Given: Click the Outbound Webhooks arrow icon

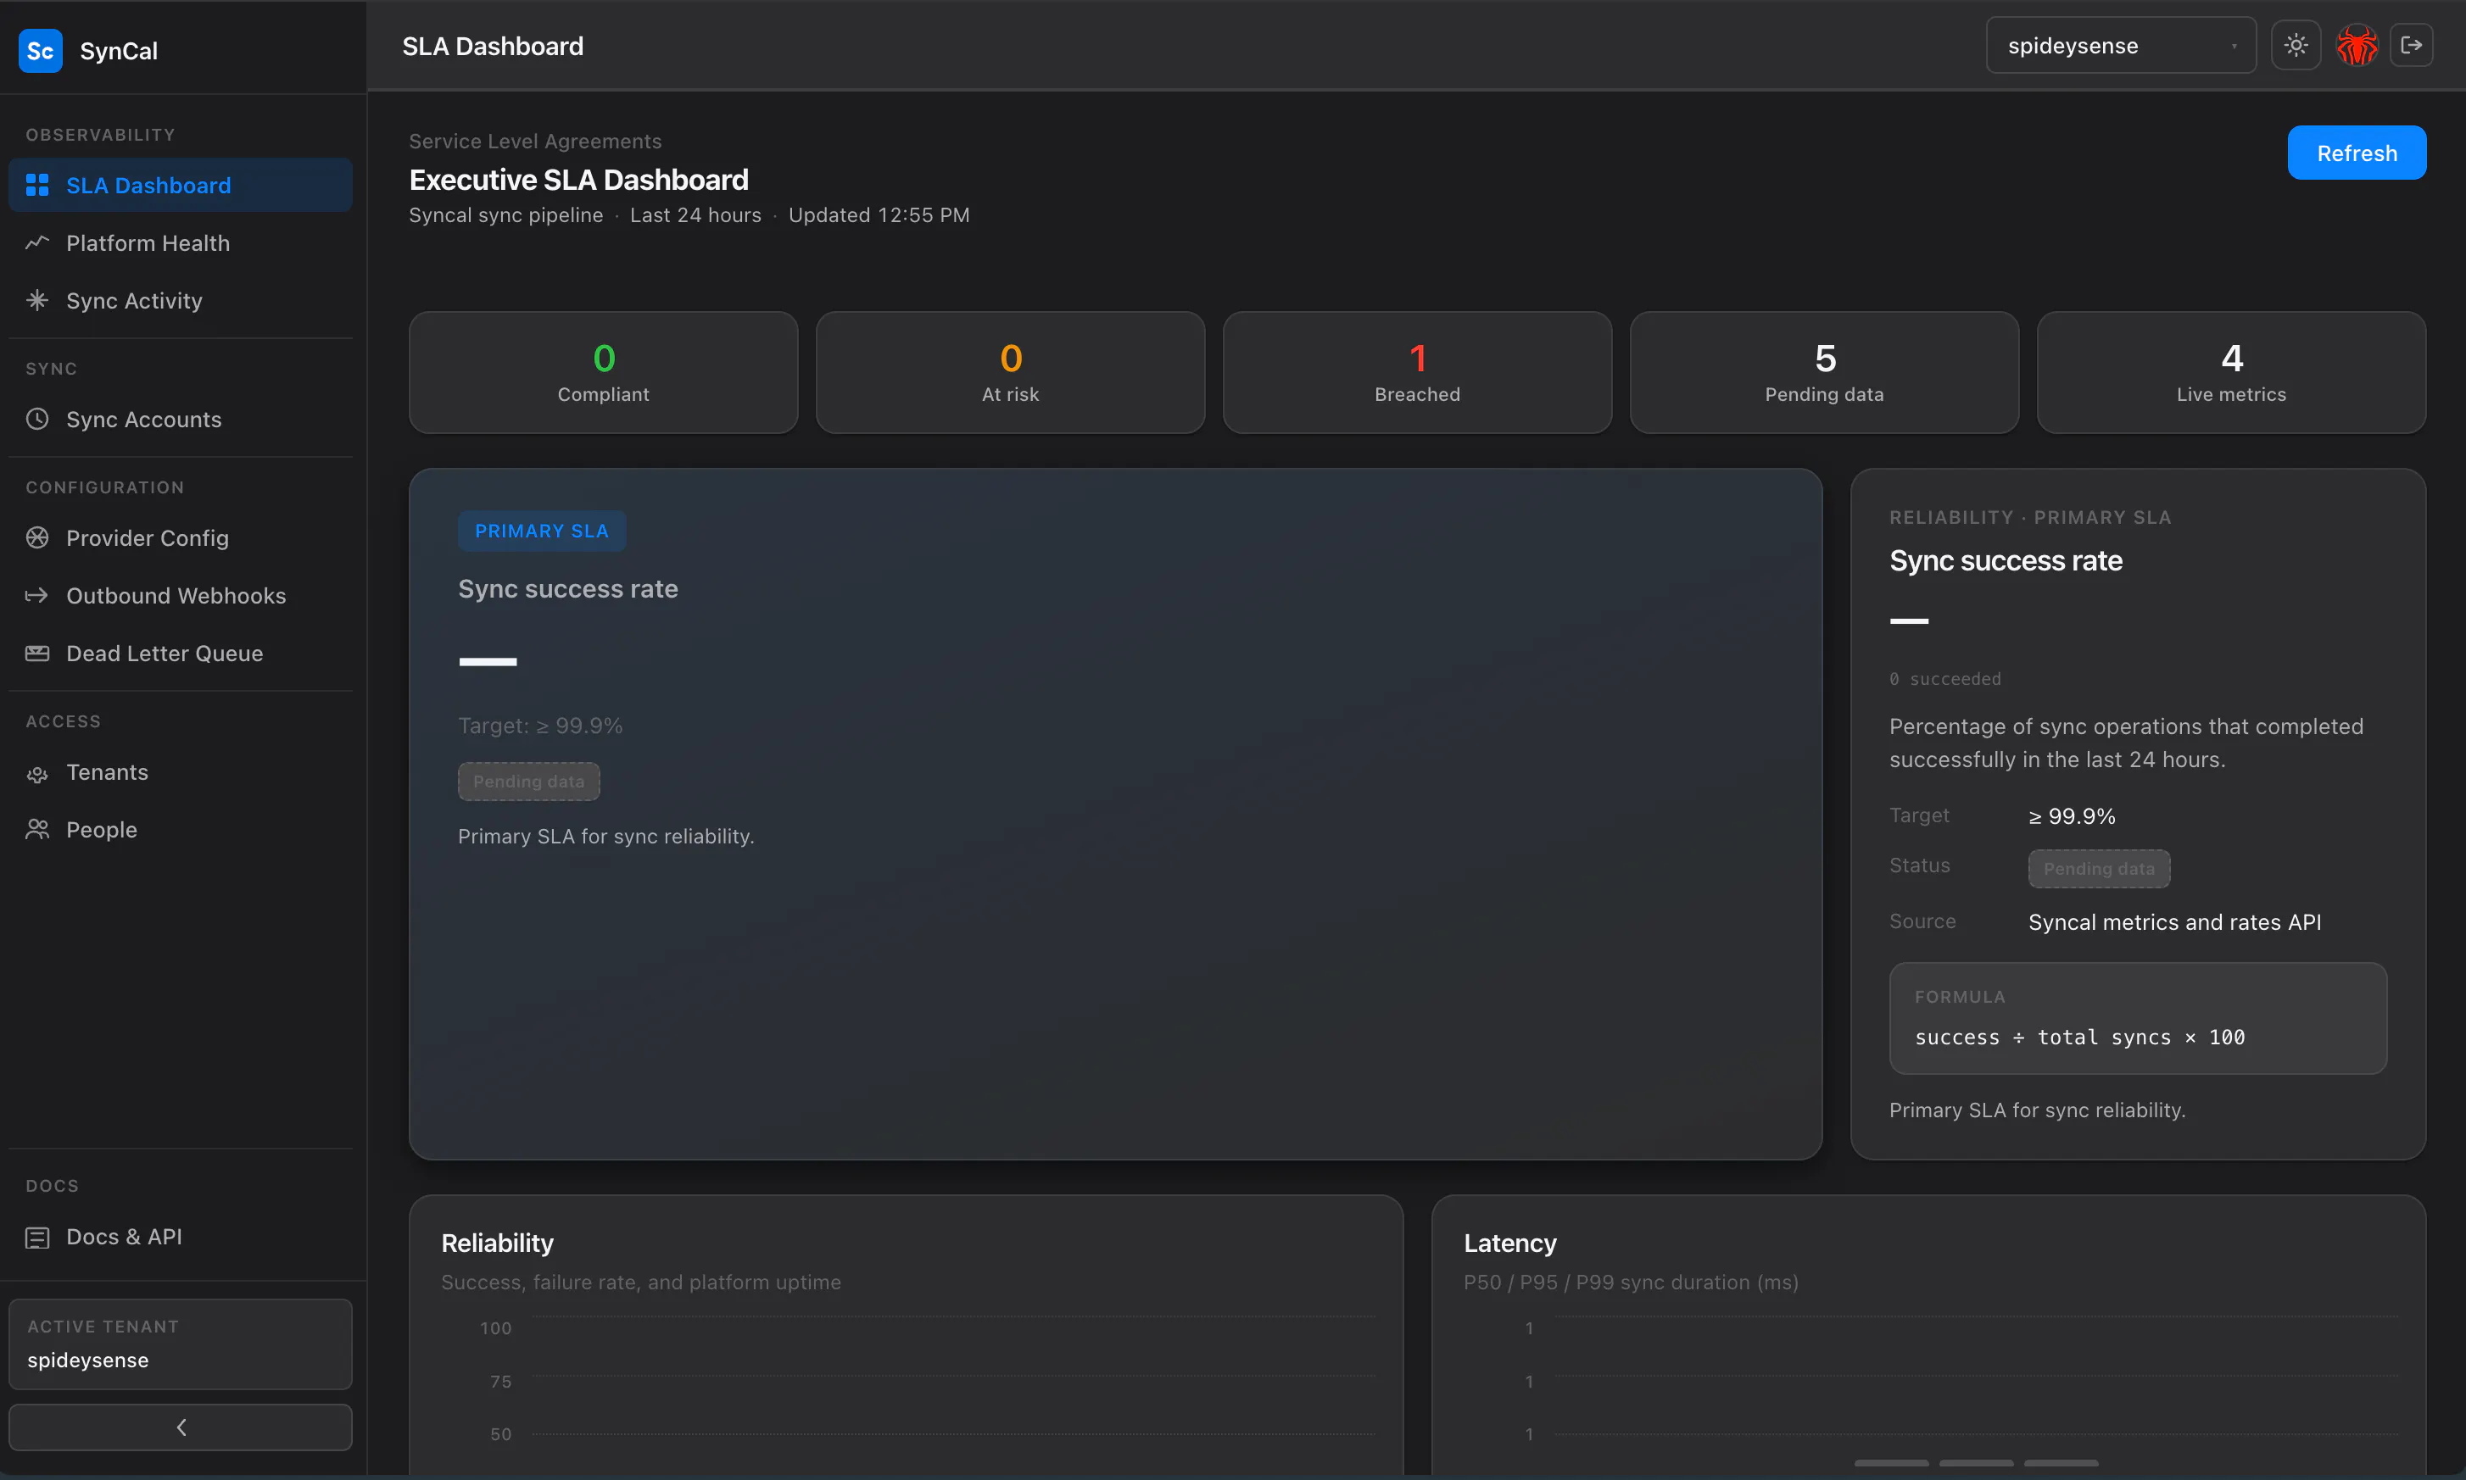Looking at the screenshot, I should click(37, 595).
